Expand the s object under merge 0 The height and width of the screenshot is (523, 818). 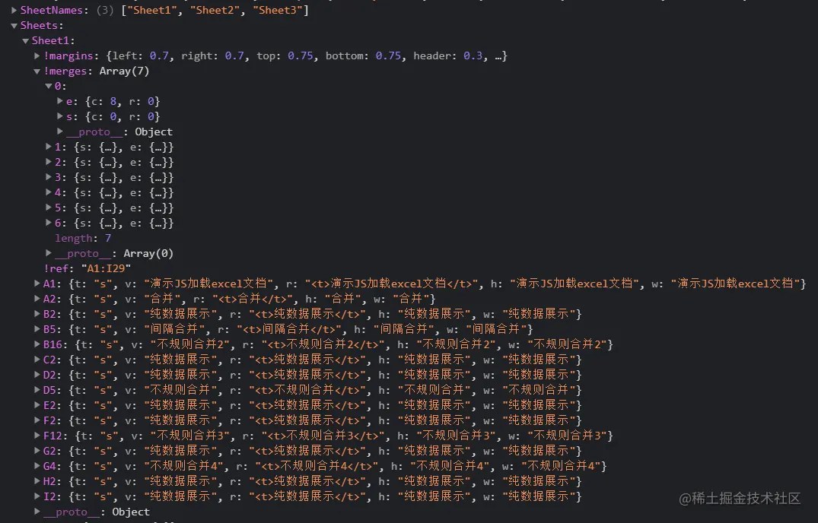[x=60, y=116]
